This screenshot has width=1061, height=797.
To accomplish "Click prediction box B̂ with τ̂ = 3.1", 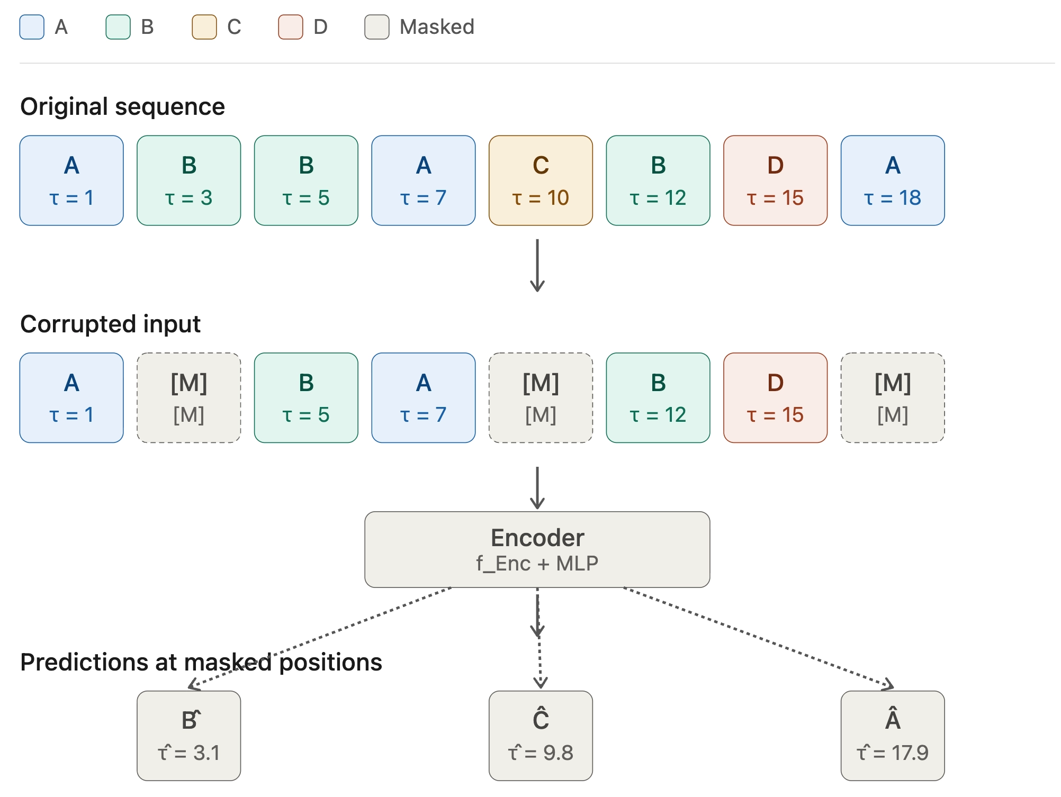I will 189,736.
